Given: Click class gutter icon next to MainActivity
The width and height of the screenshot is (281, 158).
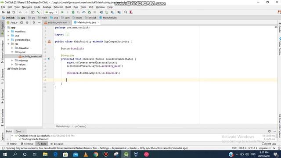Looking at the screenshot, I should coord(49,42).
